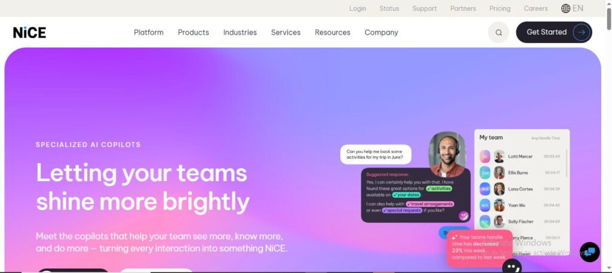Viewport: 612px width, 273px height.
Task: Open the search magnifier icon
Action: 498,32
